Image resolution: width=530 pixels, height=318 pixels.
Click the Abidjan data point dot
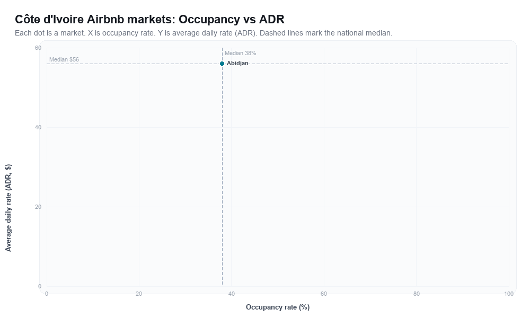pyautogui.click(x=222, y=64)
